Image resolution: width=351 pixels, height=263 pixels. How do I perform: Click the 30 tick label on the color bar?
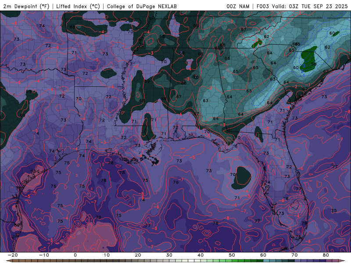tap(169, 255)
